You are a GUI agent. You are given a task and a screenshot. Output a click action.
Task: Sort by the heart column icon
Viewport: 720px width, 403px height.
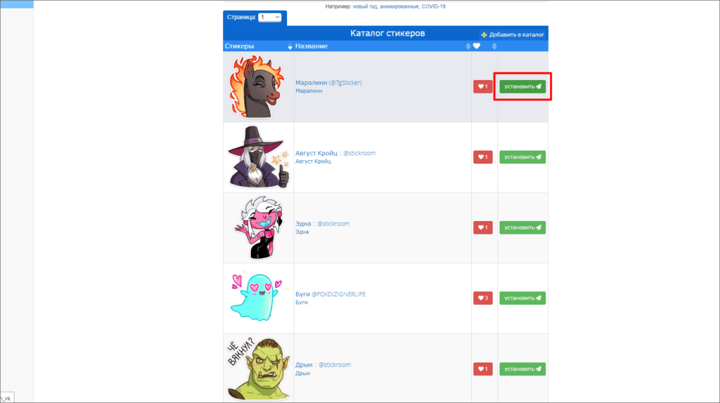pos(477,46)
